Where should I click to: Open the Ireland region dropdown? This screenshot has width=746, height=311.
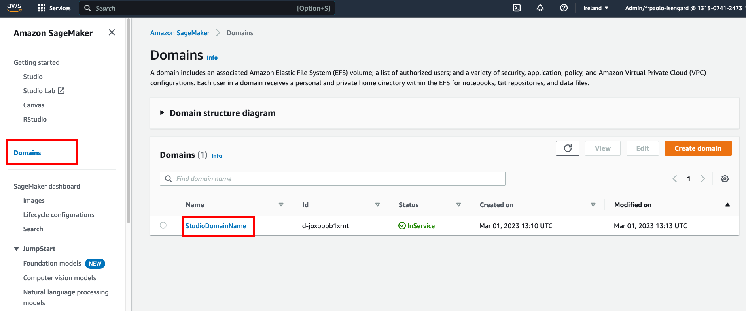[x=596, y=8]
